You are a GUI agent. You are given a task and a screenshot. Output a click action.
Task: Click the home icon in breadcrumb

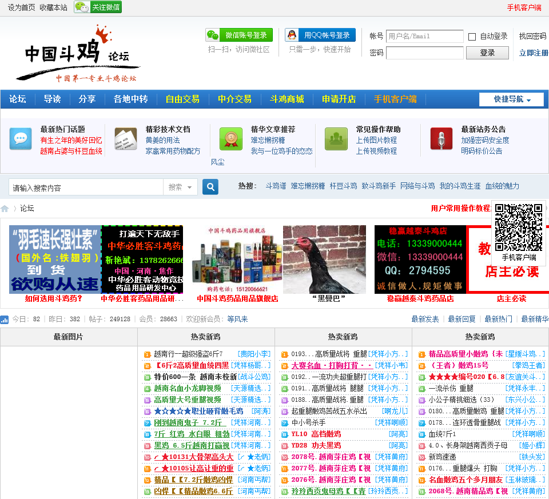tap(5, 209)
